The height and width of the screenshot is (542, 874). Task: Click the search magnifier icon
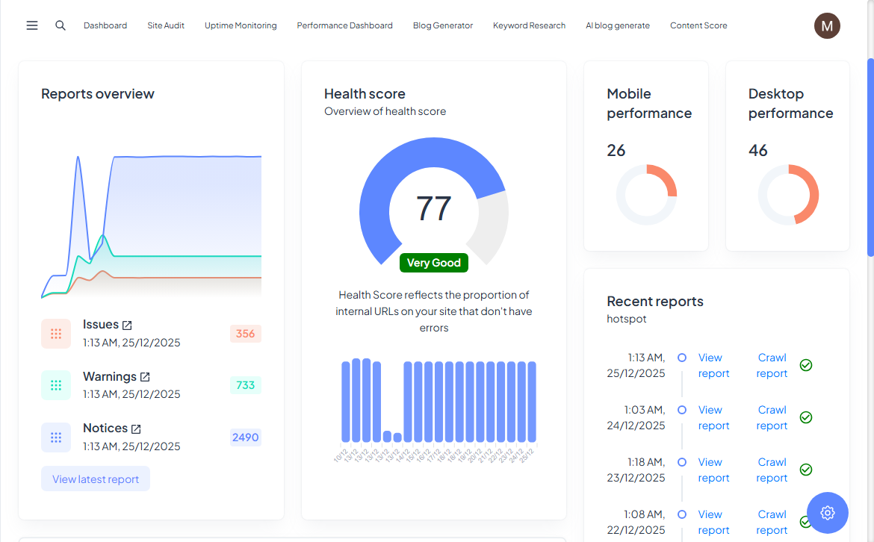tap(61, 25)
